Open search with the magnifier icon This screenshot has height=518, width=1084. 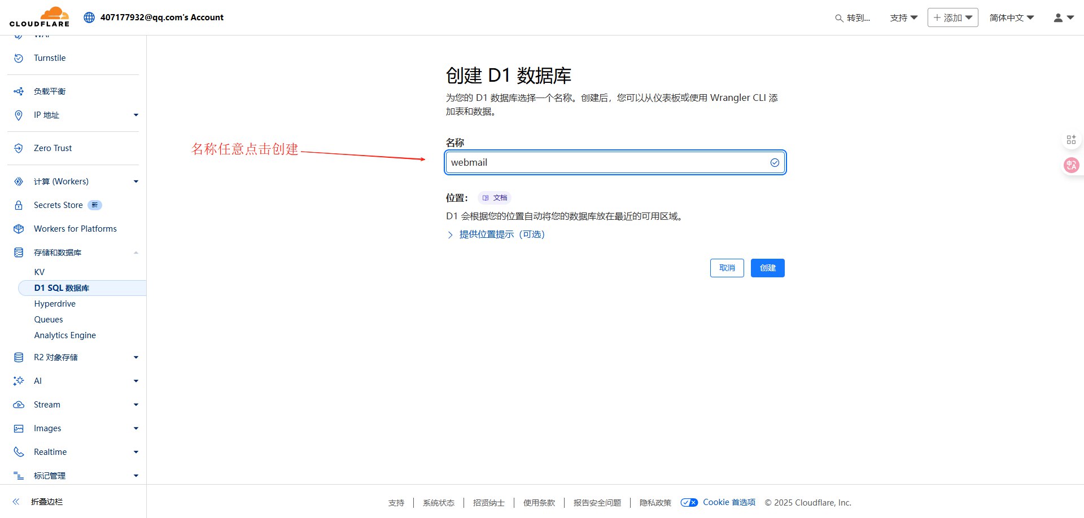click(839, 18)
